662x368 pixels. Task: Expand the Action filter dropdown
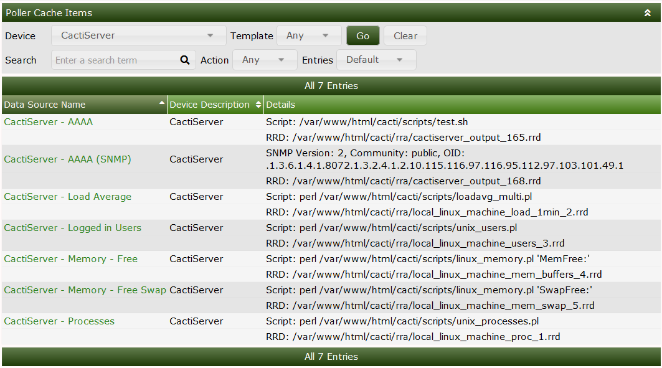click(x=264, y=60)
